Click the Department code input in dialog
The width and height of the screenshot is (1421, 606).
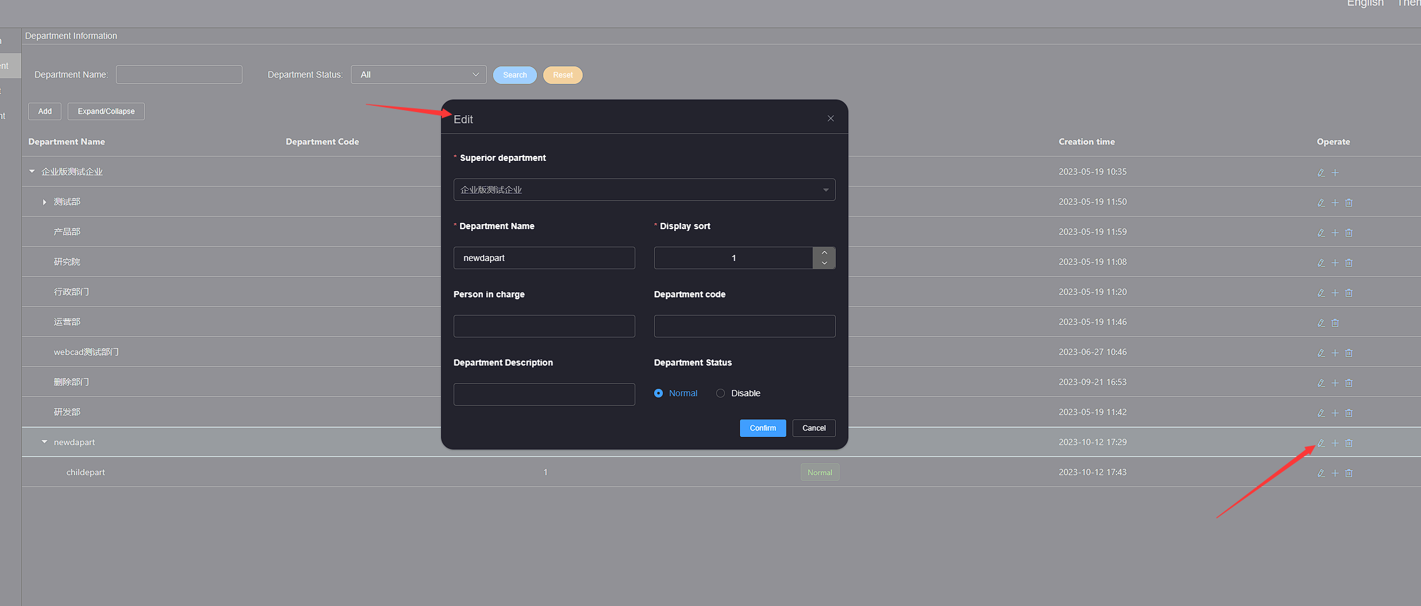tap(744, 326)
